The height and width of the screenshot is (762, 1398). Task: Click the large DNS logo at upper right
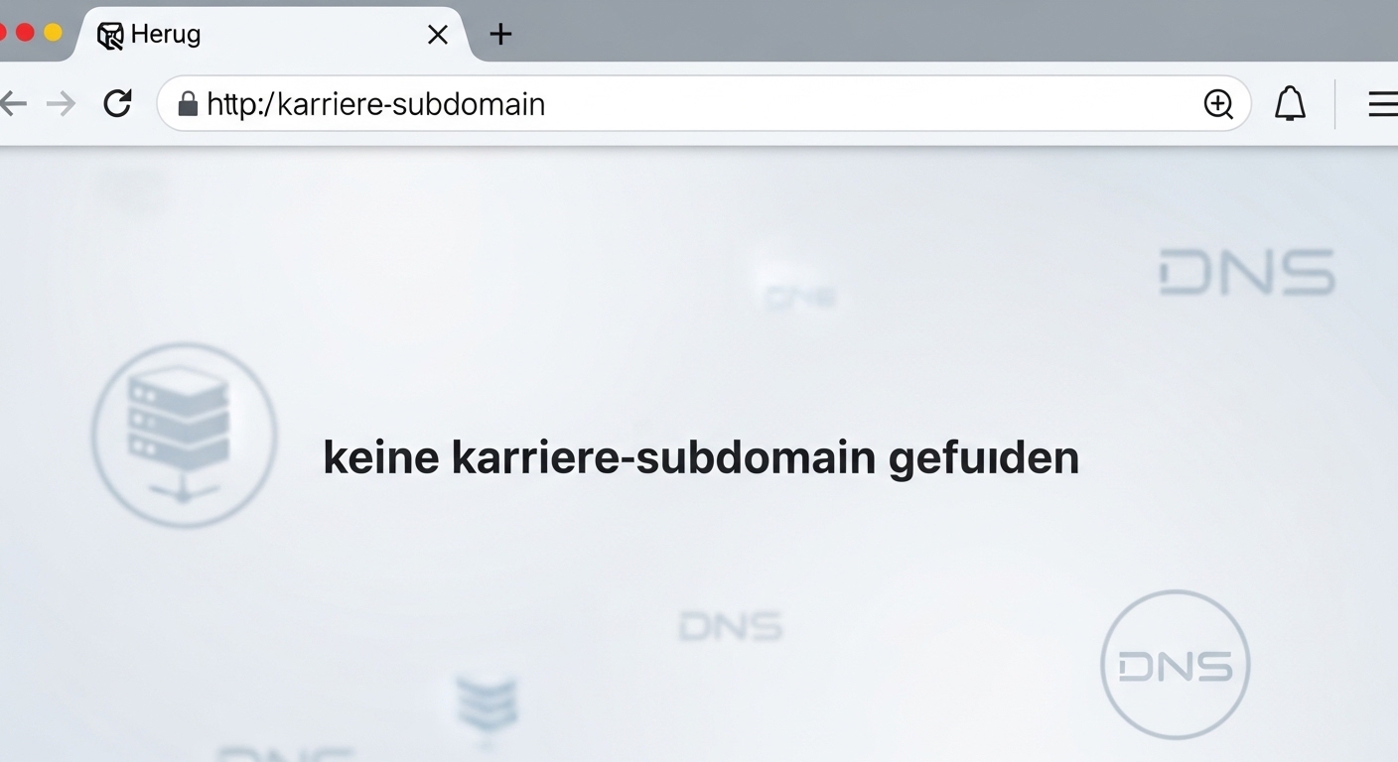pos(1247,272)
